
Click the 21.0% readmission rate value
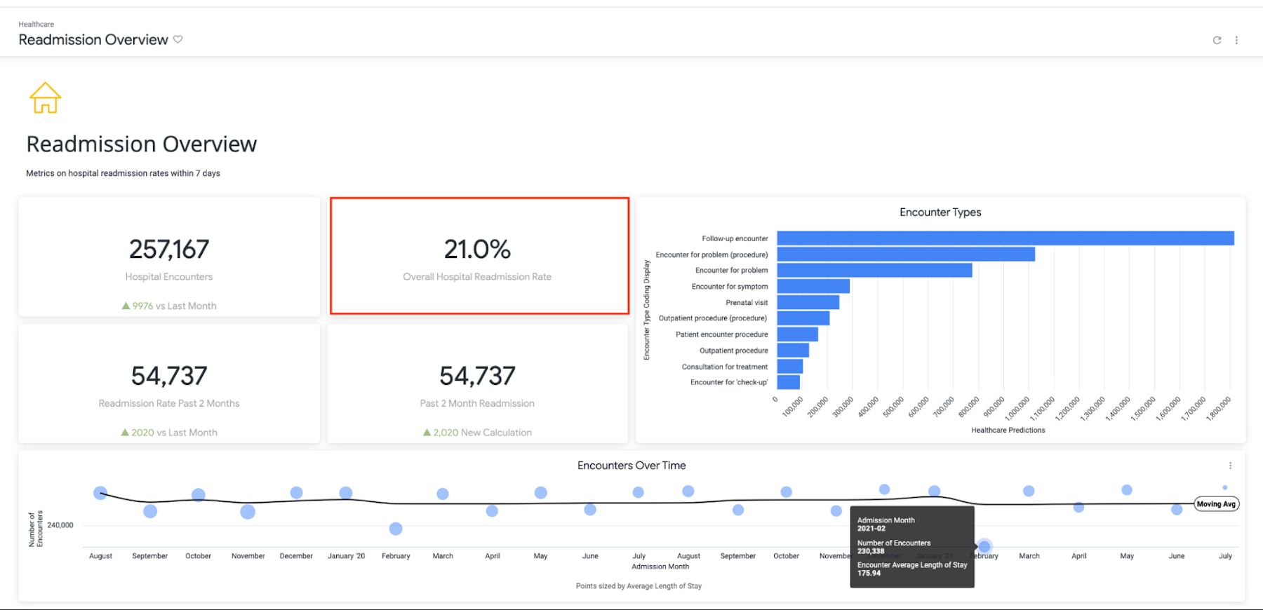click(x=477, y=249)
